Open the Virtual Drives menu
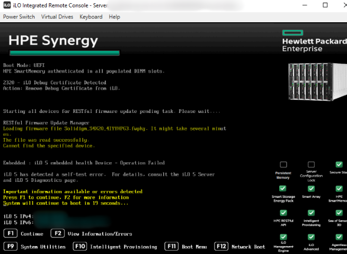 (x=57, y=17)
